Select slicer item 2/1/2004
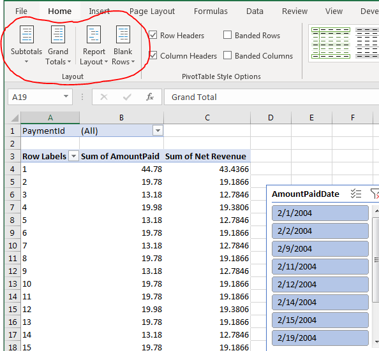 click(320, 213)
